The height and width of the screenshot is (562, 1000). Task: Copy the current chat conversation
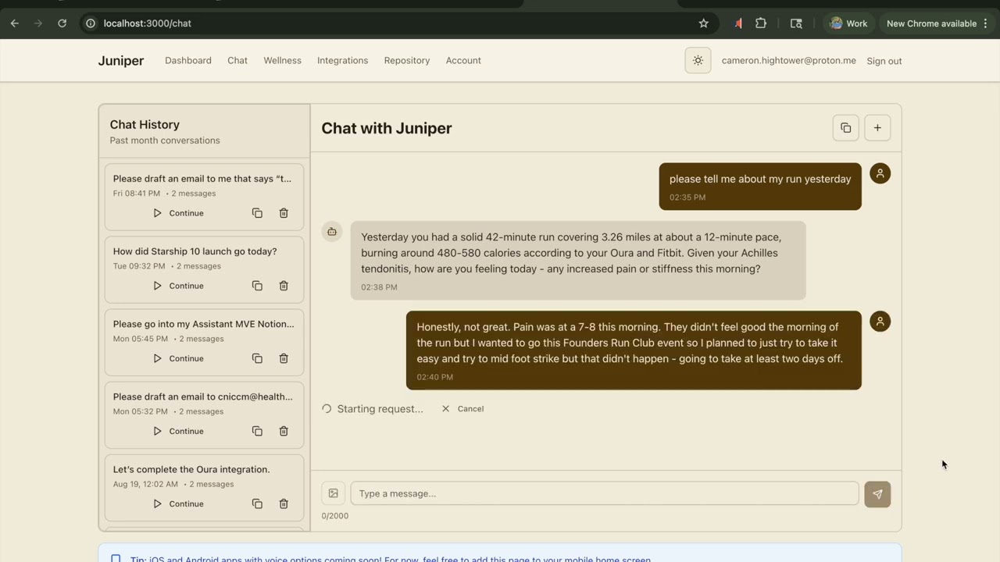845,128
